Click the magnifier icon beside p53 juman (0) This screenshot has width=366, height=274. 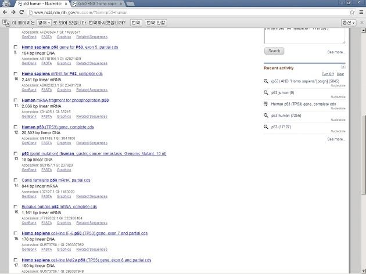(x=265, y=92)
